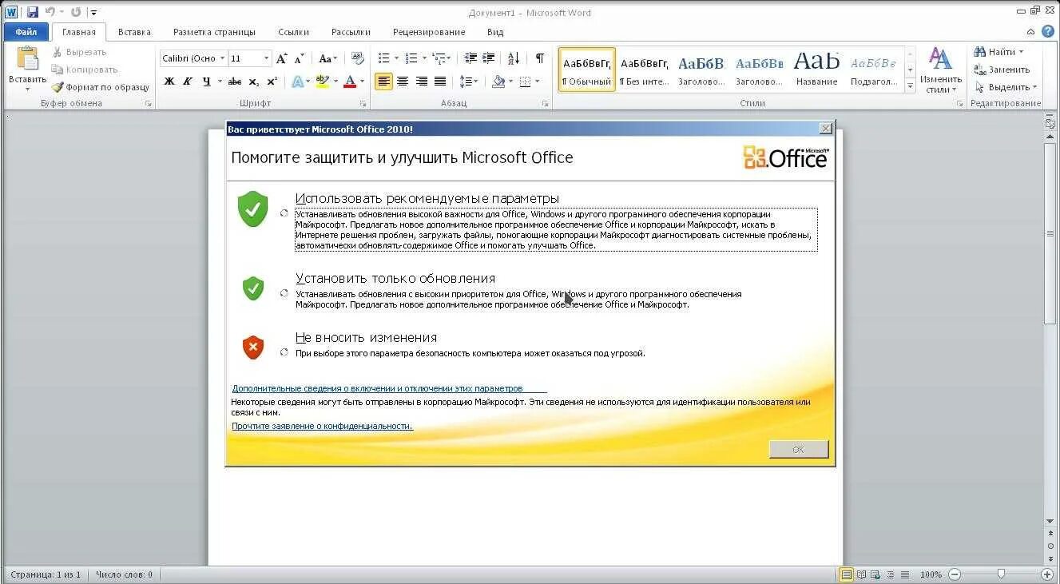Select 'Использовать рекомендуемые параметры' radio button
The image size is (1060, 584).
(284, 213)
